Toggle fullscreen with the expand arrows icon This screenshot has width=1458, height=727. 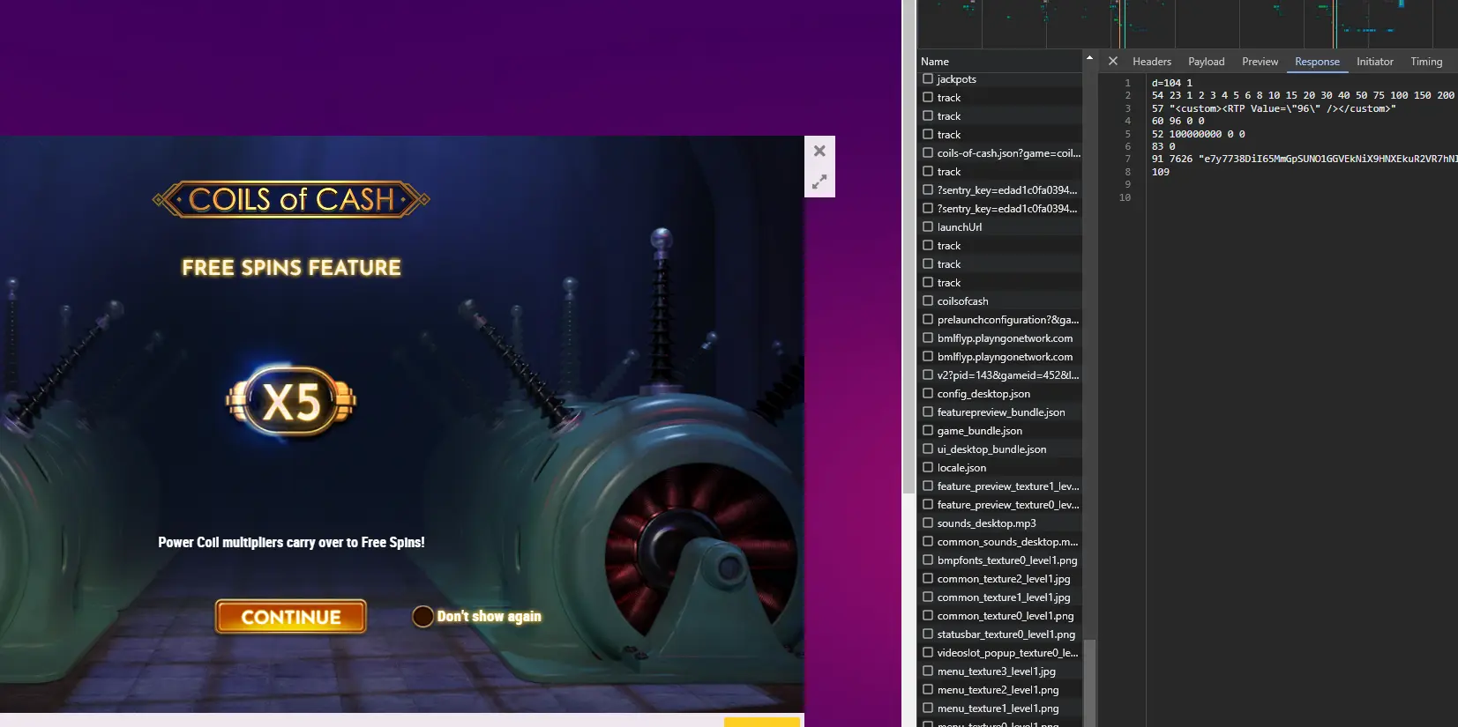coord(819,182)
